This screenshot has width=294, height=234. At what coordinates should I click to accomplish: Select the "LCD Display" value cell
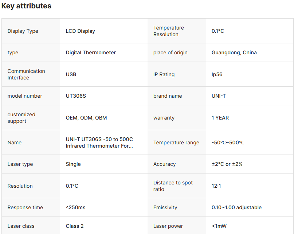pyautogui.click(x=80, y=31)
